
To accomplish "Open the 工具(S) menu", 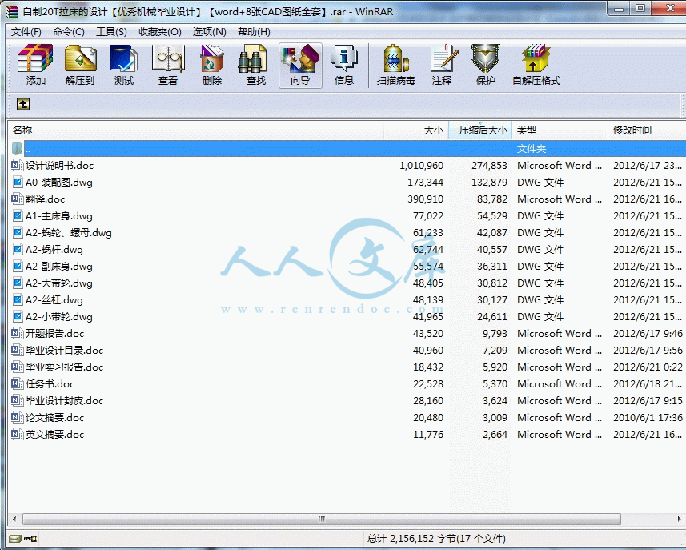I will 111,32.
